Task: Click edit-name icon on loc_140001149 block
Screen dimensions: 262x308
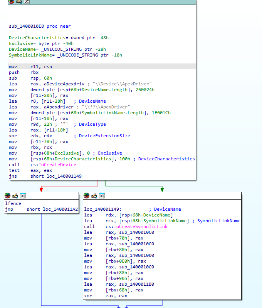Action: (x=94, y=196)
